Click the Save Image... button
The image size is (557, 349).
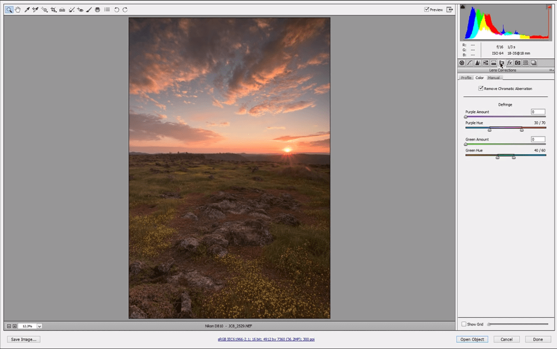pos(23,339)
